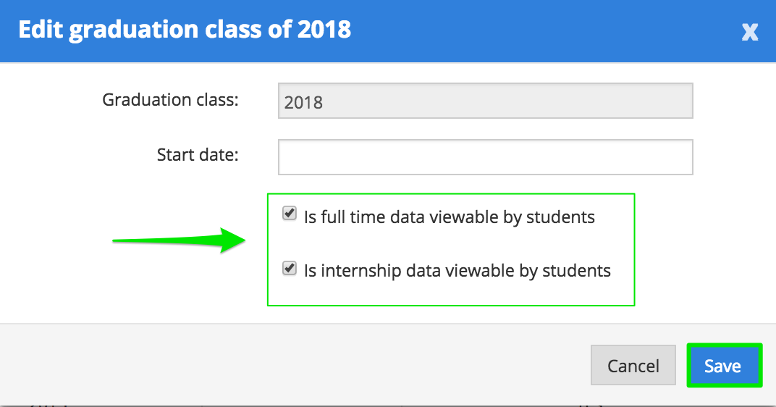Select the word 'students' in full time label
The width and height of the screenshot is (776, 407).
click(561, 217)
